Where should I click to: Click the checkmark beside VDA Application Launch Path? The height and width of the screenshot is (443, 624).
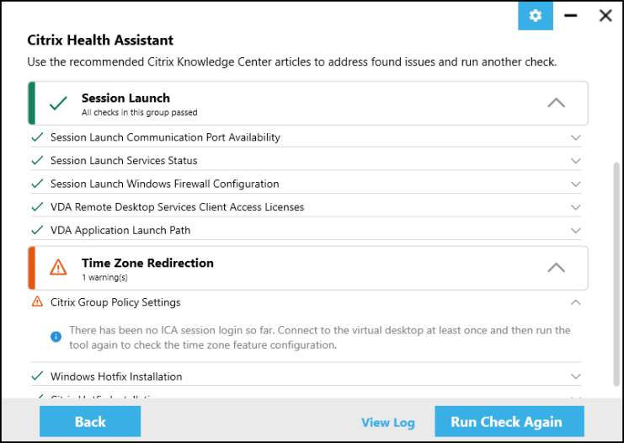tap(37, 230)
